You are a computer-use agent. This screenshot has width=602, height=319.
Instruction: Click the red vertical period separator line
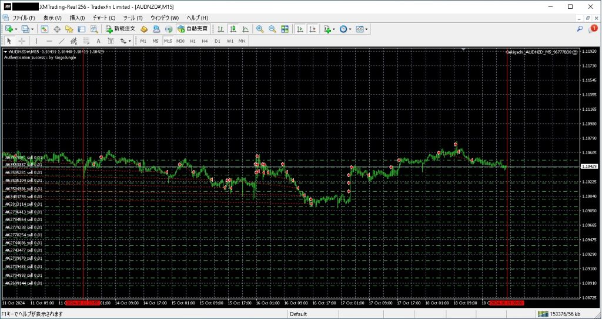tap(83, 117)
